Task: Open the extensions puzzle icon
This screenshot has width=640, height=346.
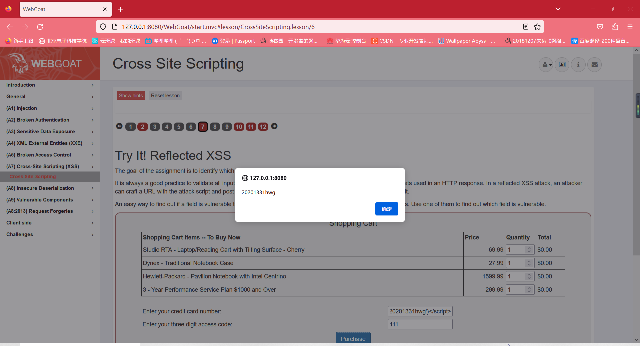Action: point(615,27)
